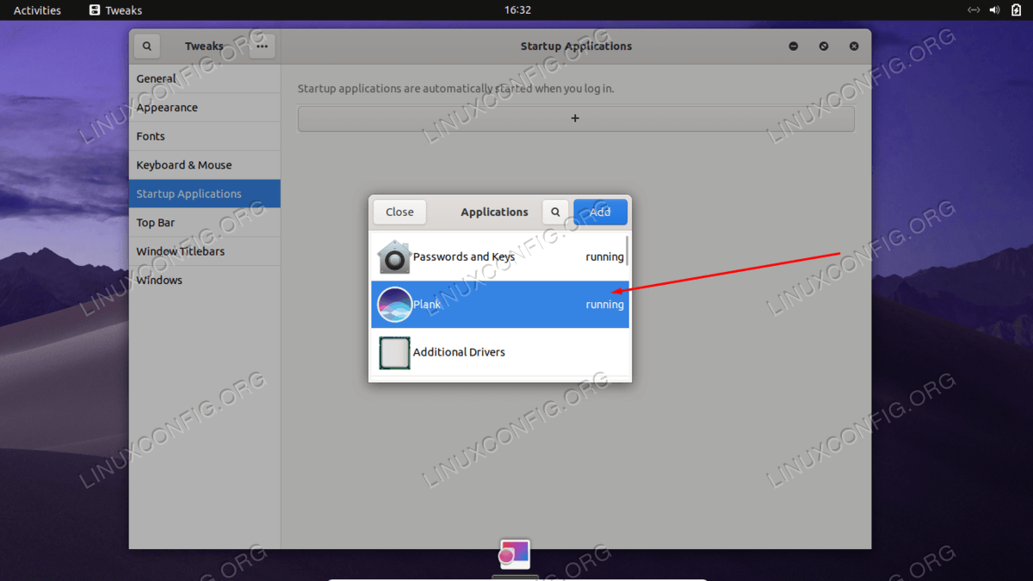1033x581 pixels.
Task: Open the Top Bar section
Action: pyautogui.click(x=205, y=222)
